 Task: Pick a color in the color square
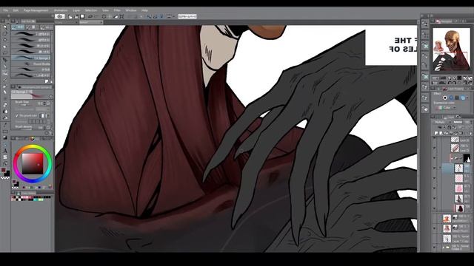33,164
